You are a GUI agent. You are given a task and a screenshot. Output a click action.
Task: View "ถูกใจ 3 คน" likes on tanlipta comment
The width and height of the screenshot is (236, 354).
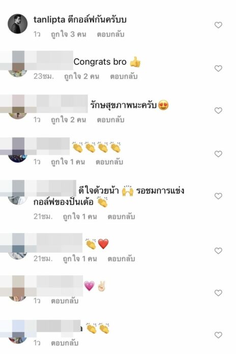(69, 34)
